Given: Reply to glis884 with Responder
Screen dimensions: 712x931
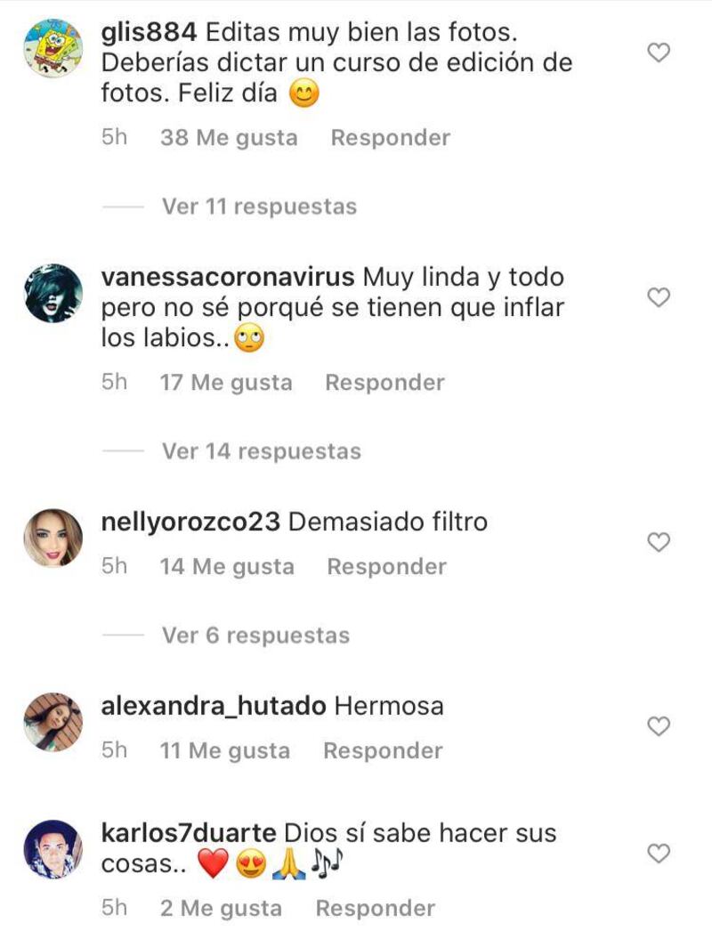Looking at the screenshot, I should 391,138.
